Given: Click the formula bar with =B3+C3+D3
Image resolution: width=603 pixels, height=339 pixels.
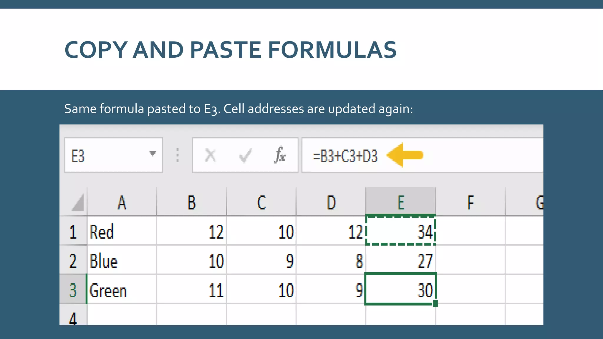Looking at the screenshot, I should (345, 156).
